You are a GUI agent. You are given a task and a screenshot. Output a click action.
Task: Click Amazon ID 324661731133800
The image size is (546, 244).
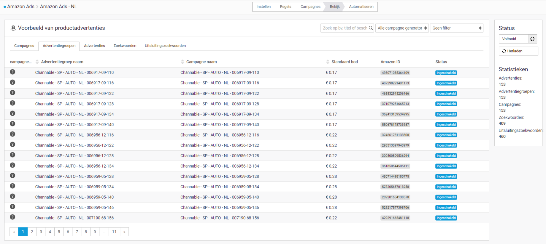pos(395,135)
